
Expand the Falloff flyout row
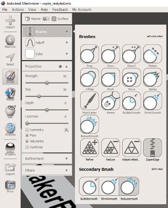point(47,43)
